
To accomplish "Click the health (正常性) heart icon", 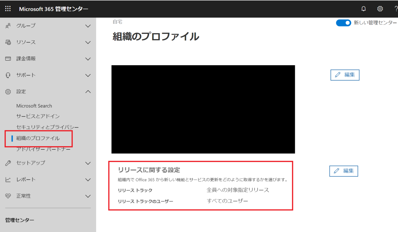I will coord(8,196).
